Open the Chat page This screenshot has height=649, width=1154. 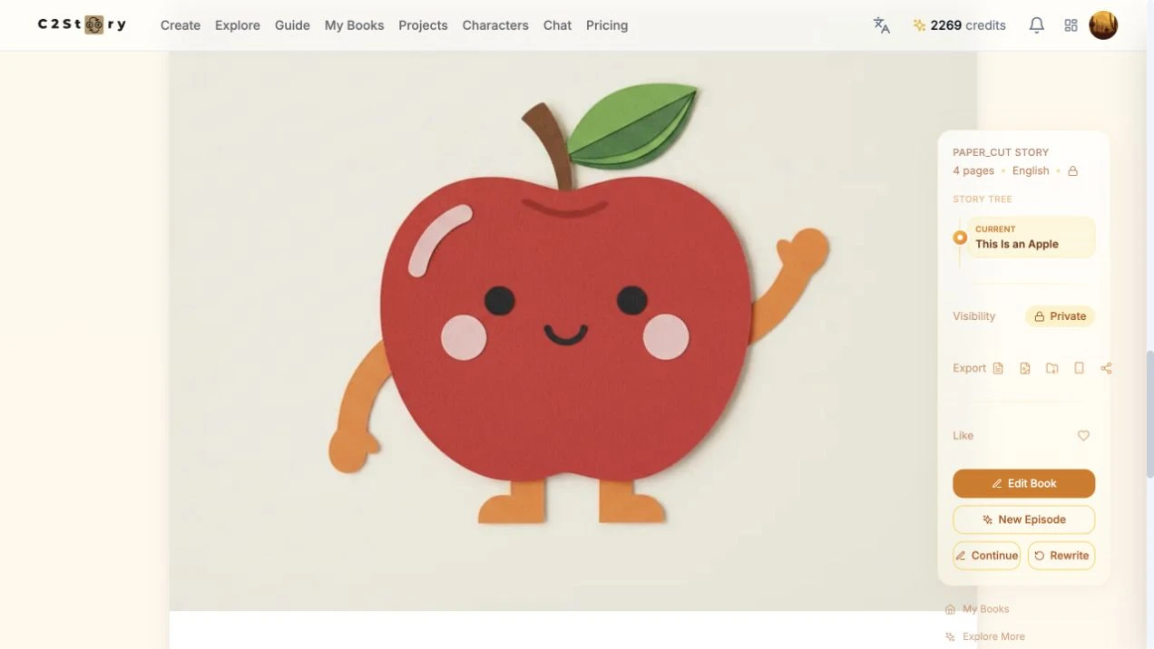tap(557, 25)
